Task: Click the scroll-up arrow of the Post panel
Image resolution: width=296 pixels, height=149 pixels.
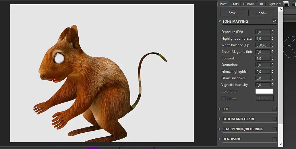Action: [x=281, y=9]
